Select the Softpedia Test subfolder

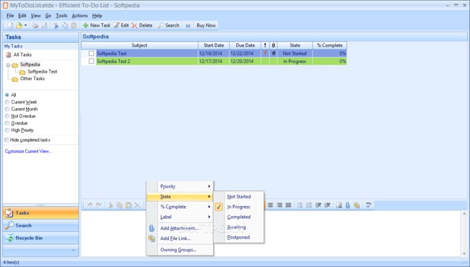pos(42,71)
